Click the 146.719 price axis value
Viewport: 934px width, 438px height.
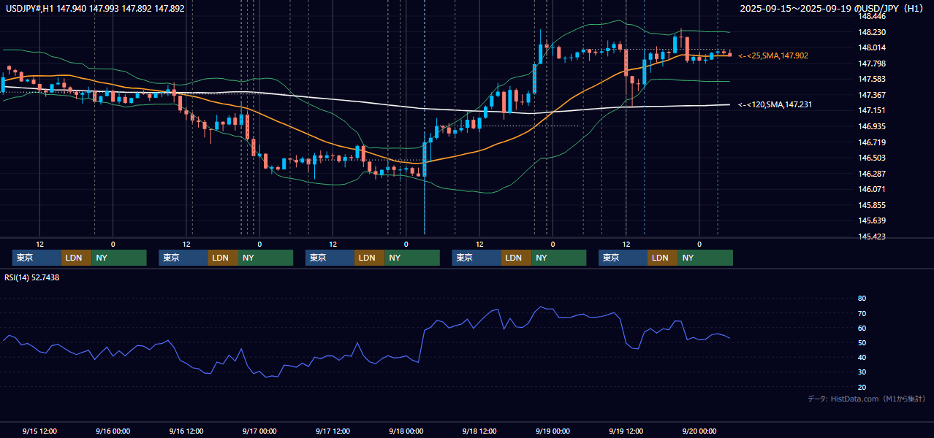(x=872, y=142)
